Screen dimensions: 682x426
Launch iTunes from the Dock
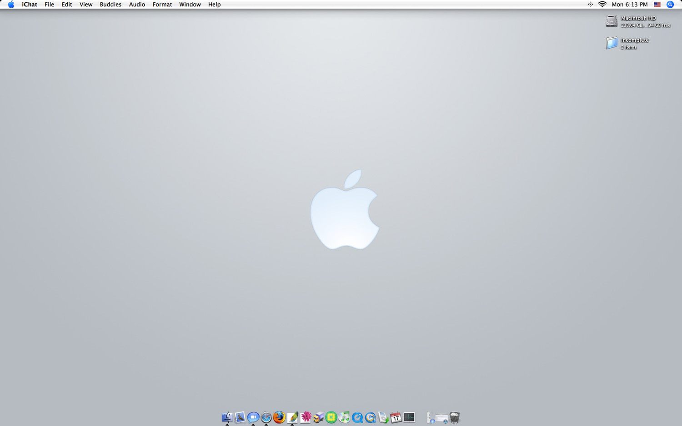[x=344, y=417]
